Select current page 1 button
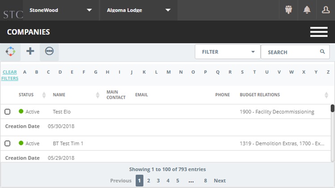This screenshot has width=335, height=188. click(139, 180)
